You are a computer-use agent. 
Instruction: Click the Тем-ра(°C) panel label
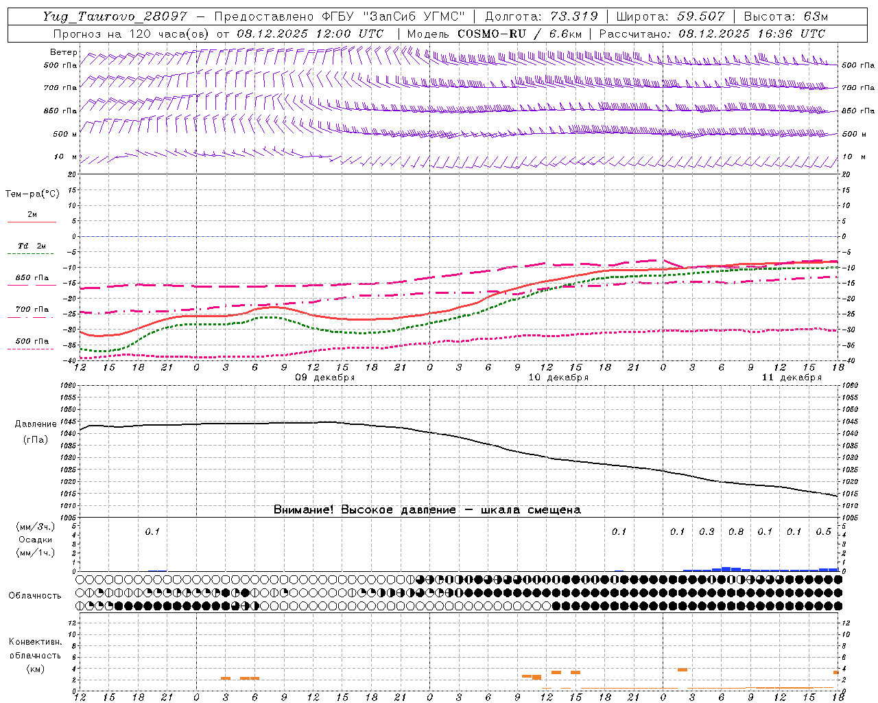[32, 194]
